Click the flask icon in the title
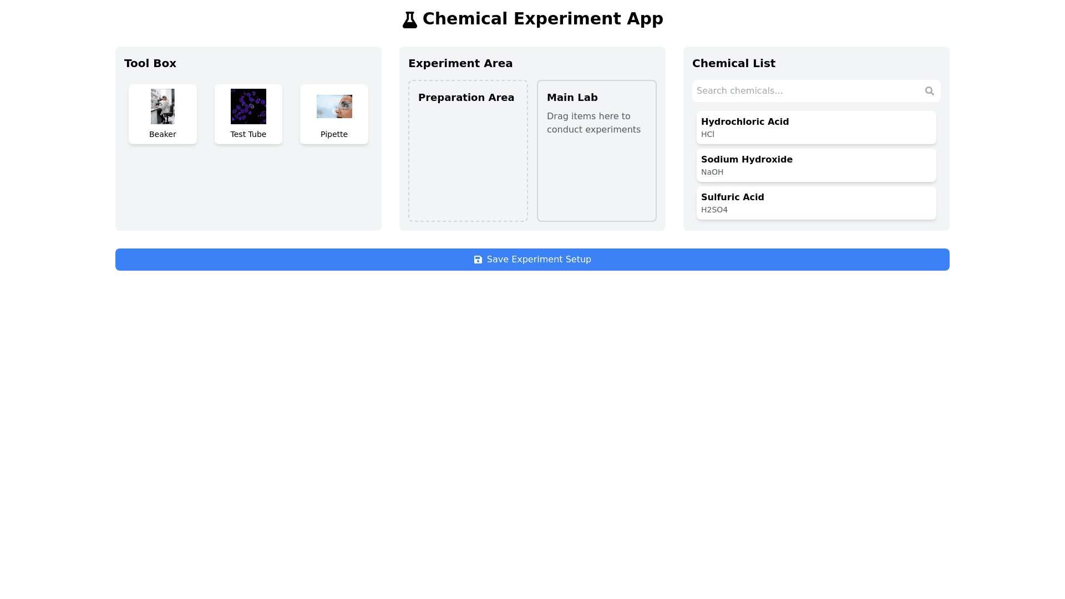1065x599 pixels. point(409,20)
